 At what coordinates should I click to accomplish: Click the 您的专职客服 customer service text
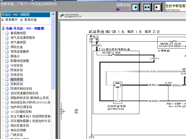point(175,6)
